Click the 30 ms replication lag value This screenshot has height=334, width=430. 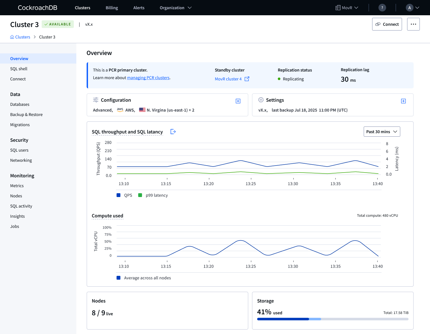348,79
